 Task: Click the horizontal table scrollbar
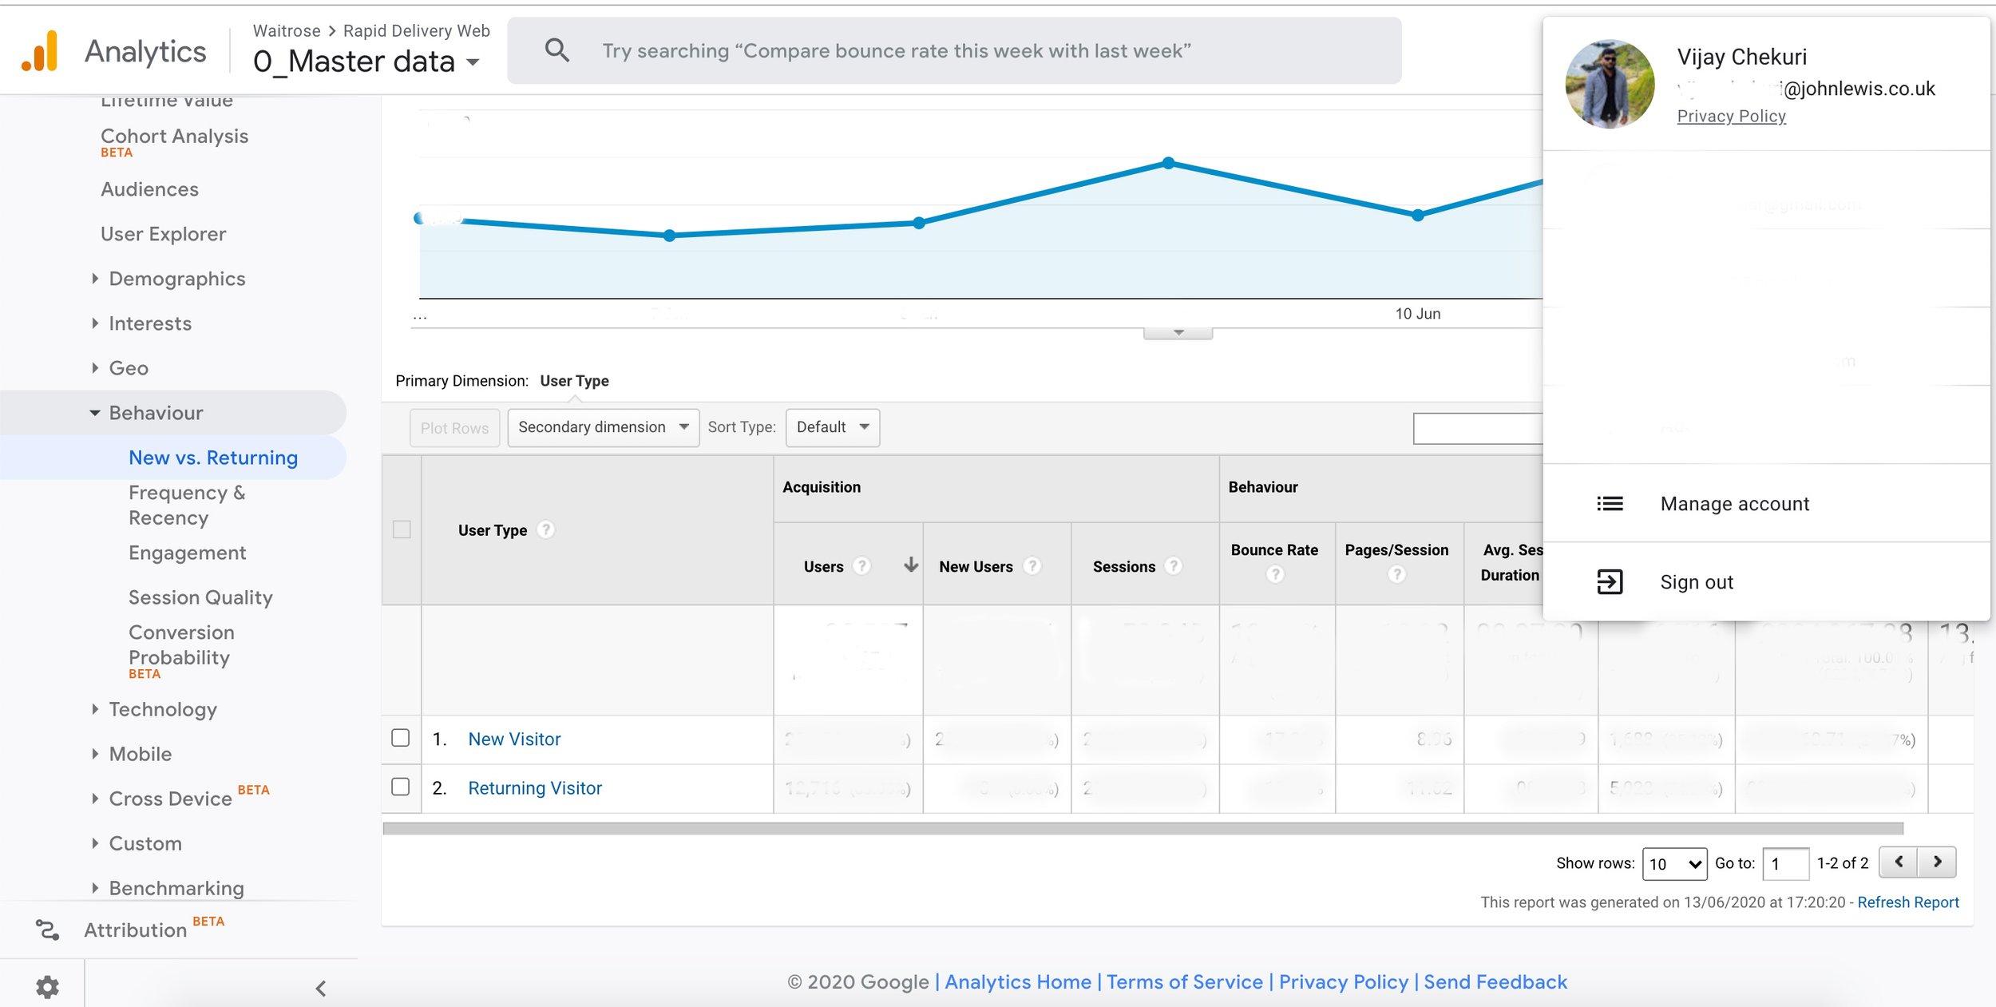pos(1143,828)
